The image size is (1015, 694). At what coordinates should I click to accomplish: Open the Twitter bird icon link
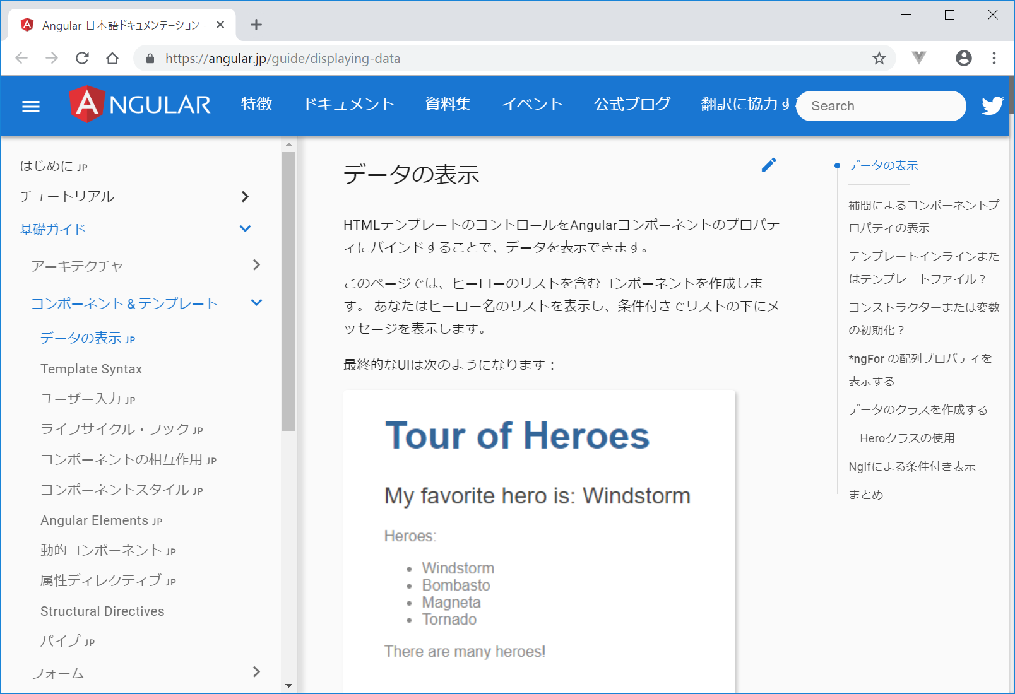tap(992, 105)
